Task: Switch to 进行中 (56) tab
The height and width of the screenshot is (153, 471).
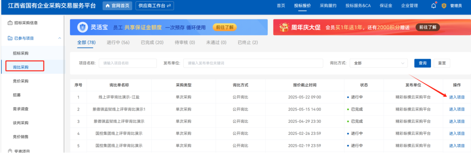Action: (x=118, y=42)
